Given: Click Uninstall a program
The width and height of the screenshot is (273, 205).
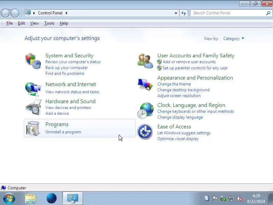Looking at the screenshot, I should point(63,132).
